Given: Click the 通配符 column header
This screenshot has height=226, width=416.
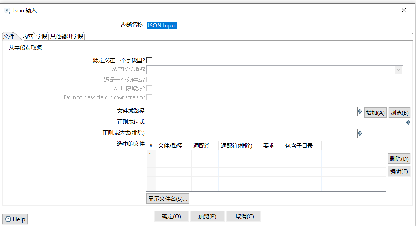Looking at the screenshot, I should pyautogui.click(x=205, y=145).
